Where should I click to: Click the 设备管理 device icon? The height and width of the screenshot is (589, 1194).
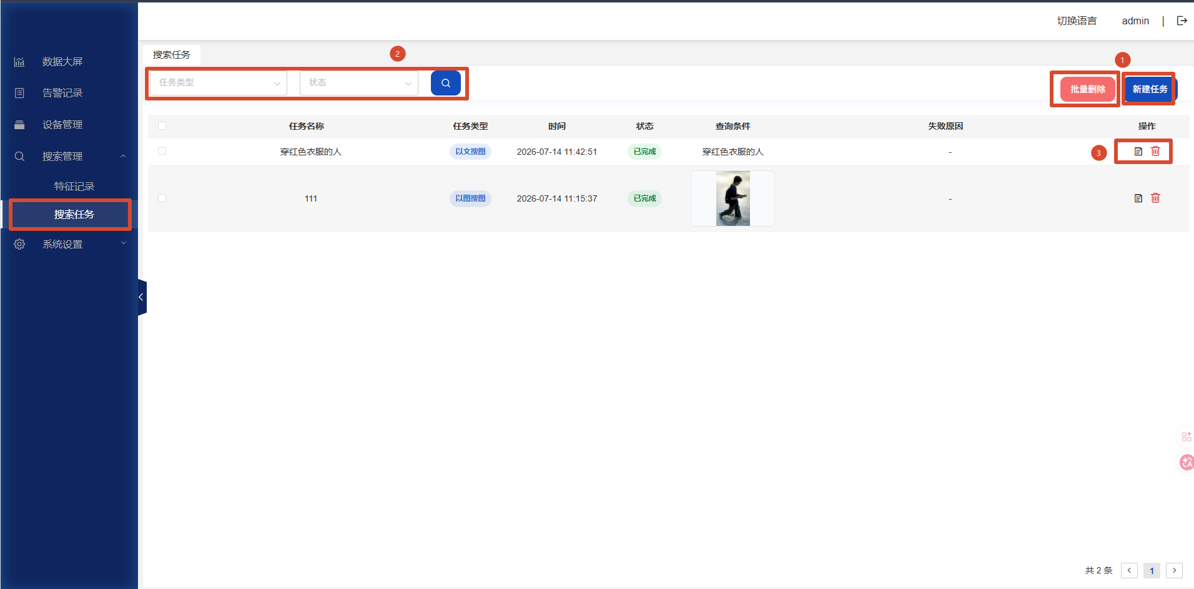[x=19, y=125]
